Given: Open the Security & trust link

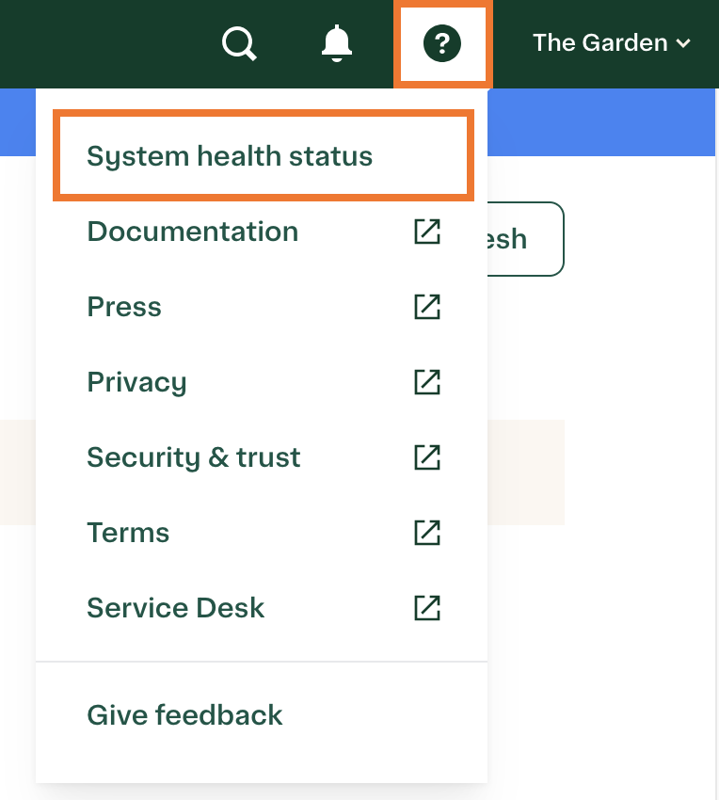Looking at the screenshot, I should [194, 457].
